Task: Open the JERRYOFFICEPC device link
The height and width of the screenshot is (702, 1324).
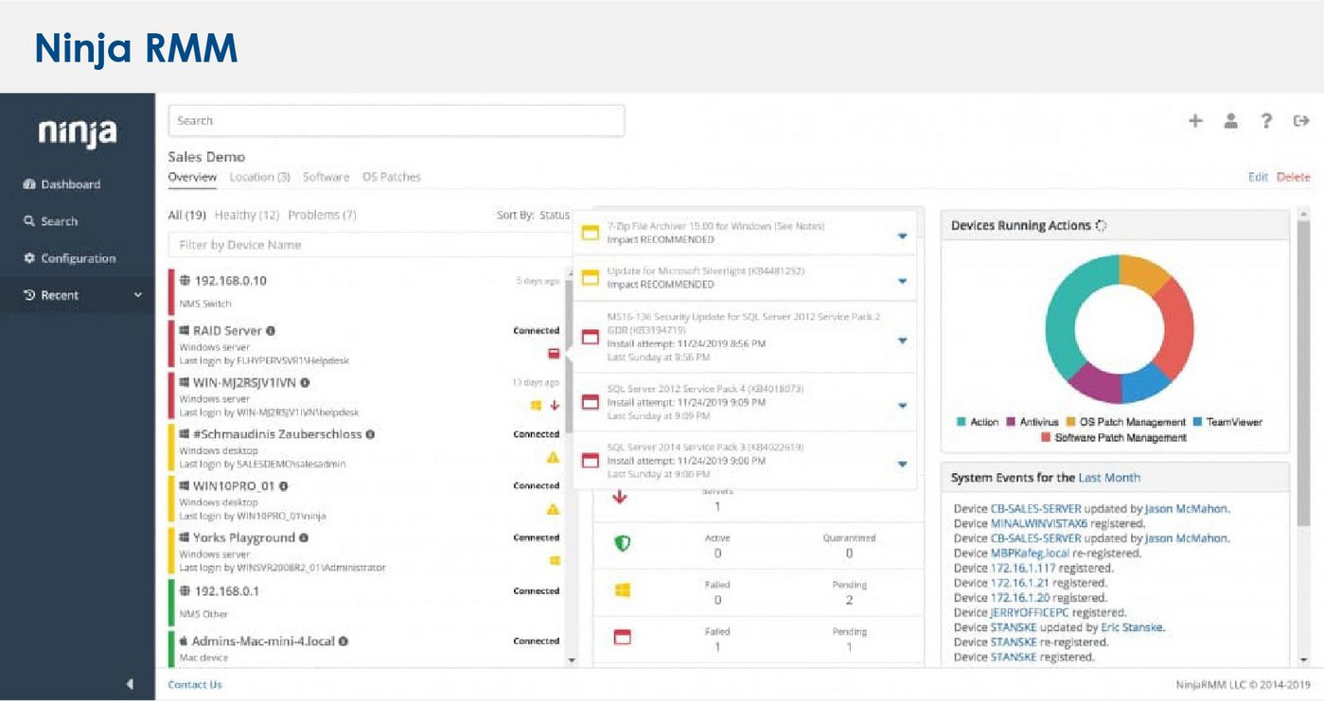Action: click(x=1030, y=613)
